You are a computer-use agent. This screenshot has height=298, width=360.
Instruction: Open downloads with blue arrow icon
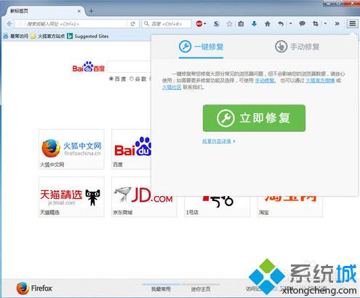click(254, 24)
